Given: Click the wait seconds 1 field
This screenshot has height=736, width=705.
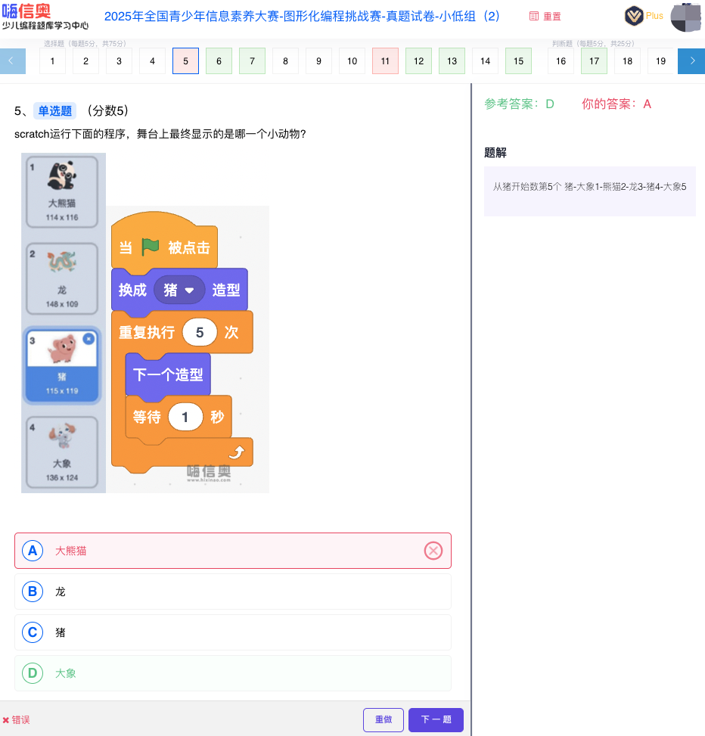Looking at the screenshot, I should click(x=185, y=417).
